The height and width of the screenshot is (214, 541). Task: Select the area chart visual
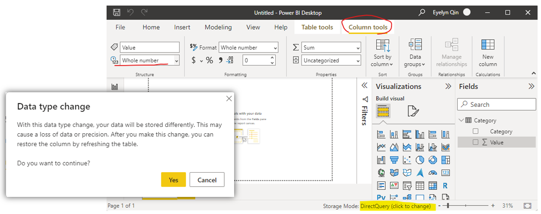pyautogui.click(x=394, y=147)
